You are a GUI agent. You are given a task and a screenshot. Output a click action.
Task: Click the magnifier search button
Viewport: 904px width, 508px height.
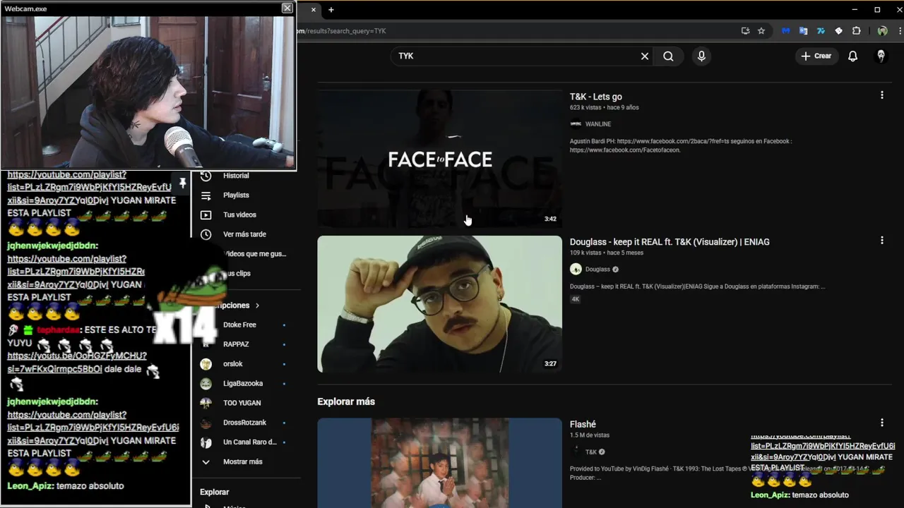coord(668,56)
